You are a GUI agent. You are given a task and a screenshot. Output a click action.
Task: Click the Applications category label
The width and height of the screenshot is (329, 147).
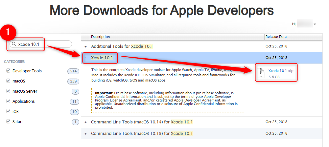(x=24, y=101)
